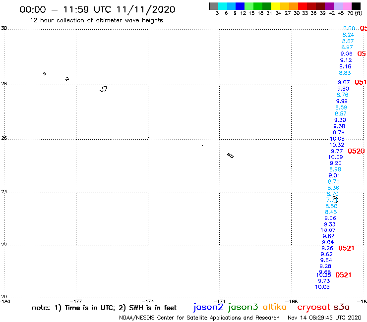Click the cyan legend swatch above 6

coord(223,6)
